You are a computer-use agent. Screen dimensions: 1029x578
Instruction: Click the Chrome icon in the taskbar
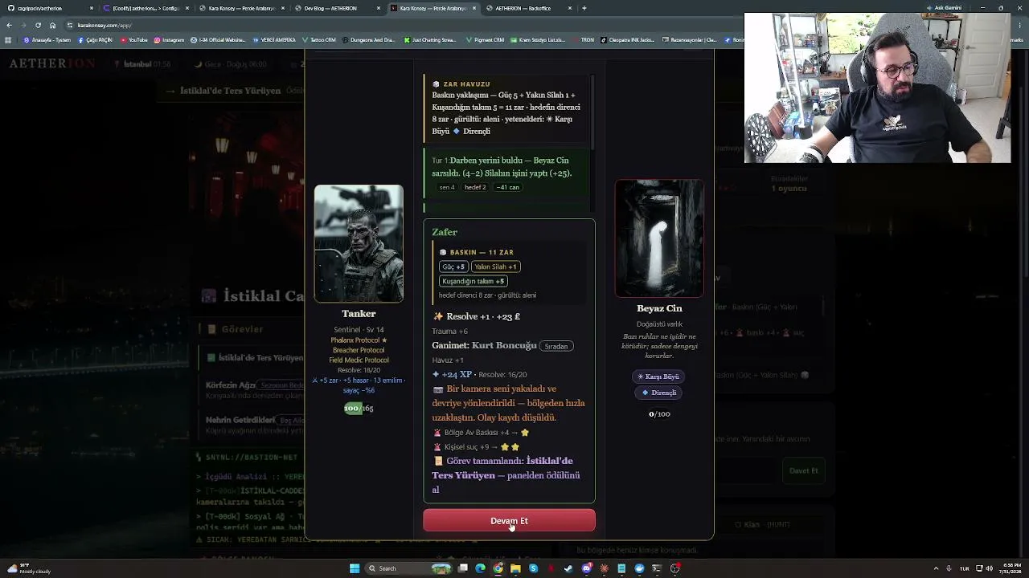498,568
